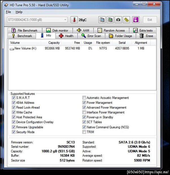Screen dimensions: 170x175
Task: Click the purple download arrow icon
Action: [x=136, y=20]
